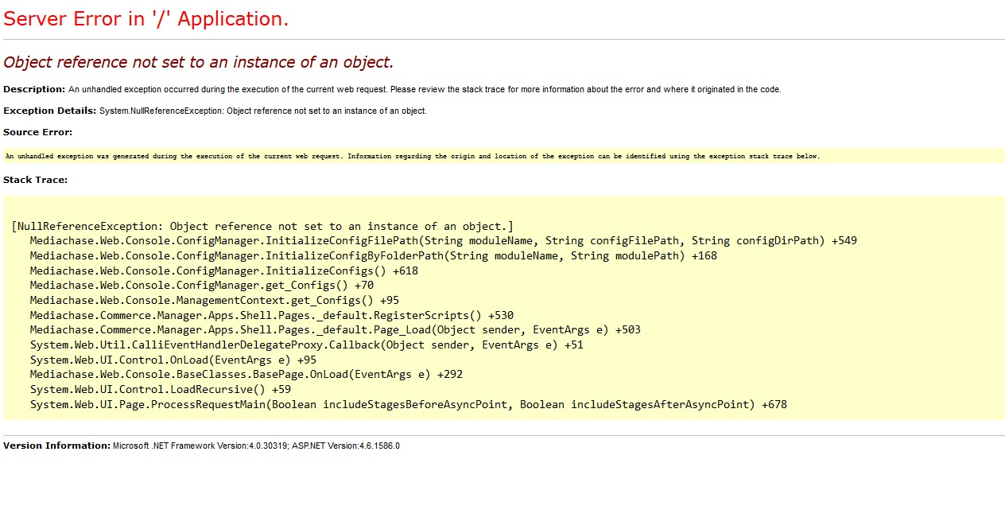1005x506 pixels.
Task: Click the ManagementContext.get_Configs() line
Action: coord(214,301)
